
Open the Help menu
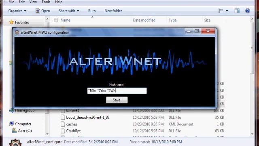[x=59, y=2]
